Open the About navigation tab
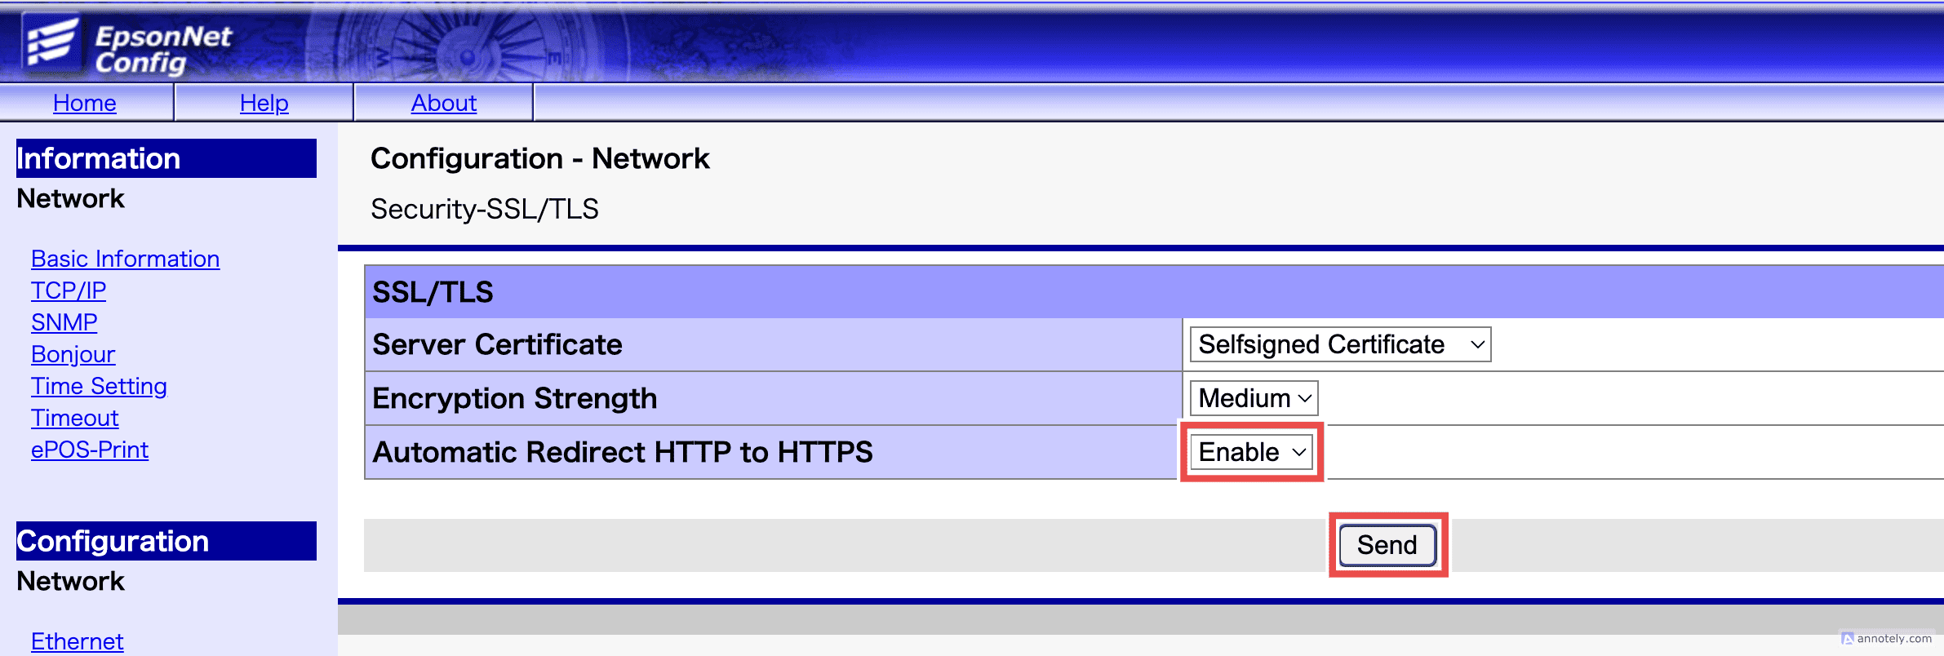 tap(443, 103)
